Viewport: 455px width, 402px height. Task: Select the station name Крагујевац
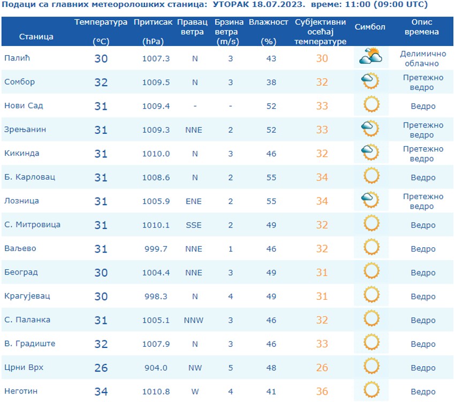[27, 296]
